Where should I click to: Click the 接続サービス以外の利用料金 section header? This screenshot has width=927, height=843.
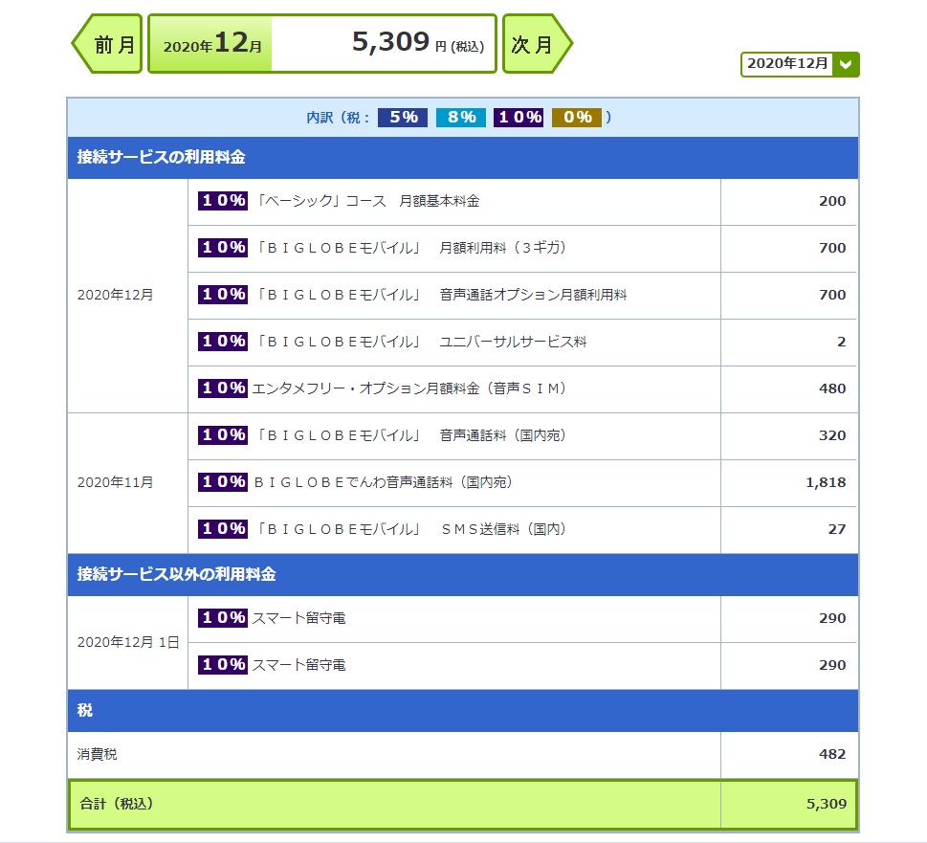tap(463, 575)
